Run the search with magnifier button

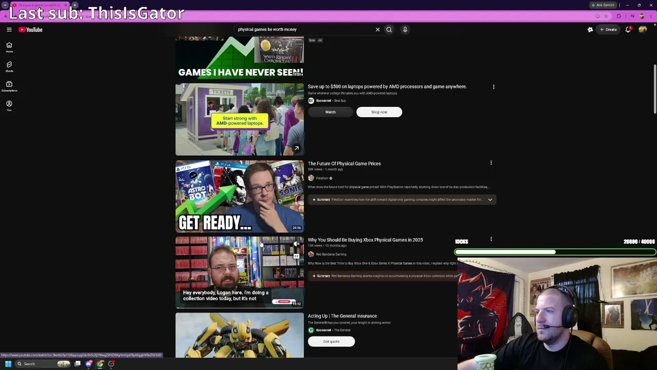click(x=389, y=29)
